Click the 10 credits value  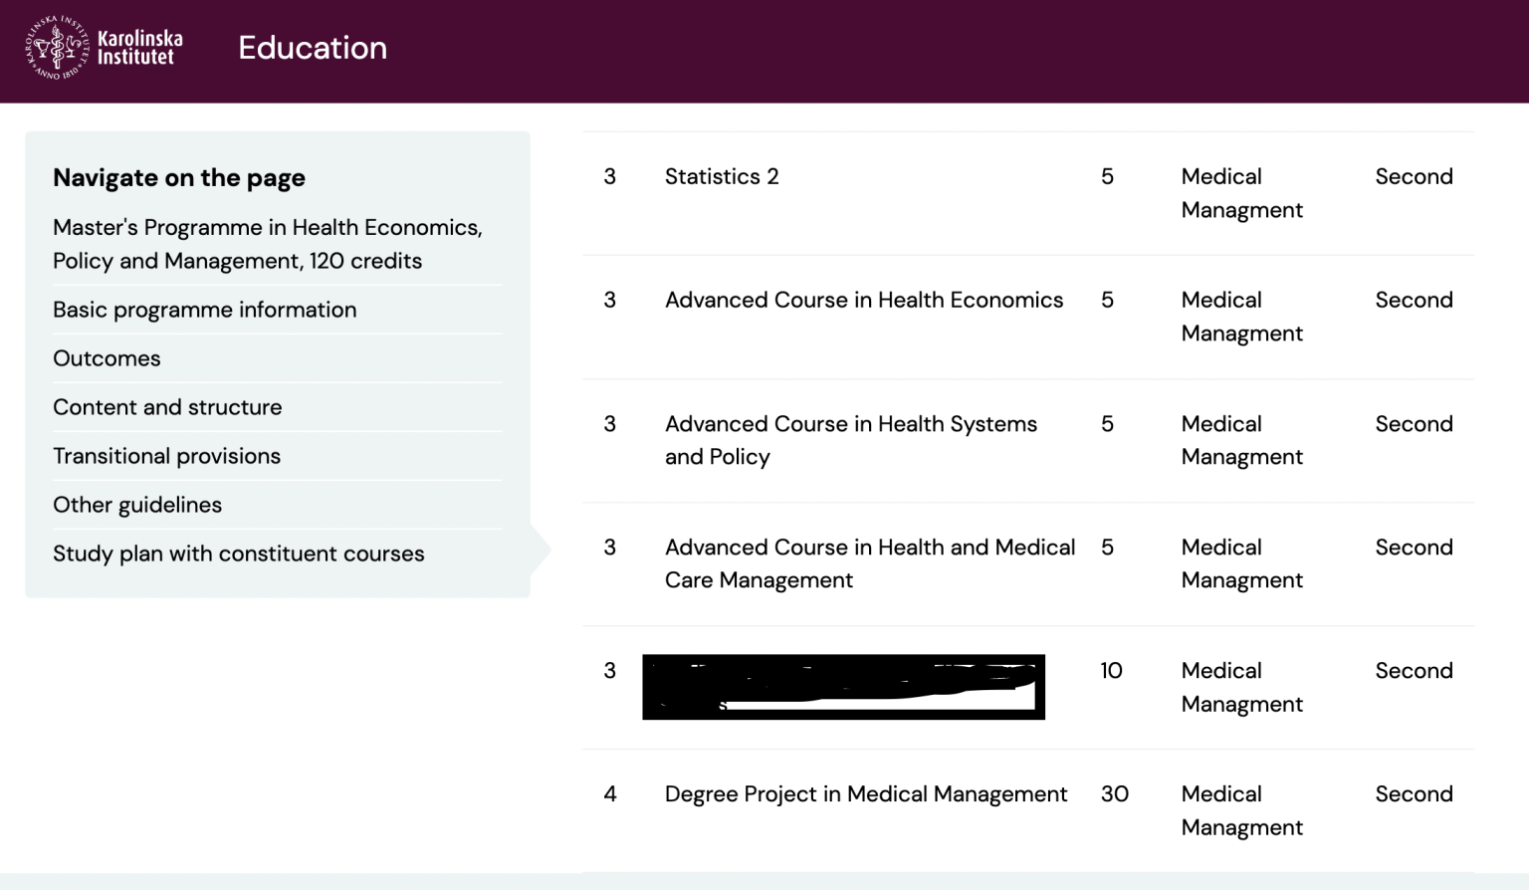tap(1111, 671)
